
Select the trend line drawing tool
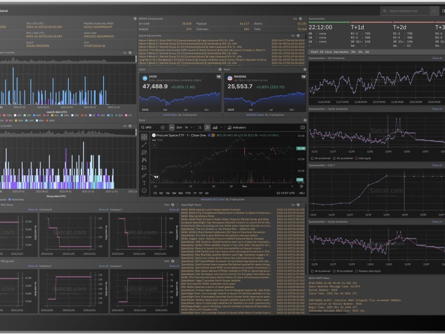[144, 144]
